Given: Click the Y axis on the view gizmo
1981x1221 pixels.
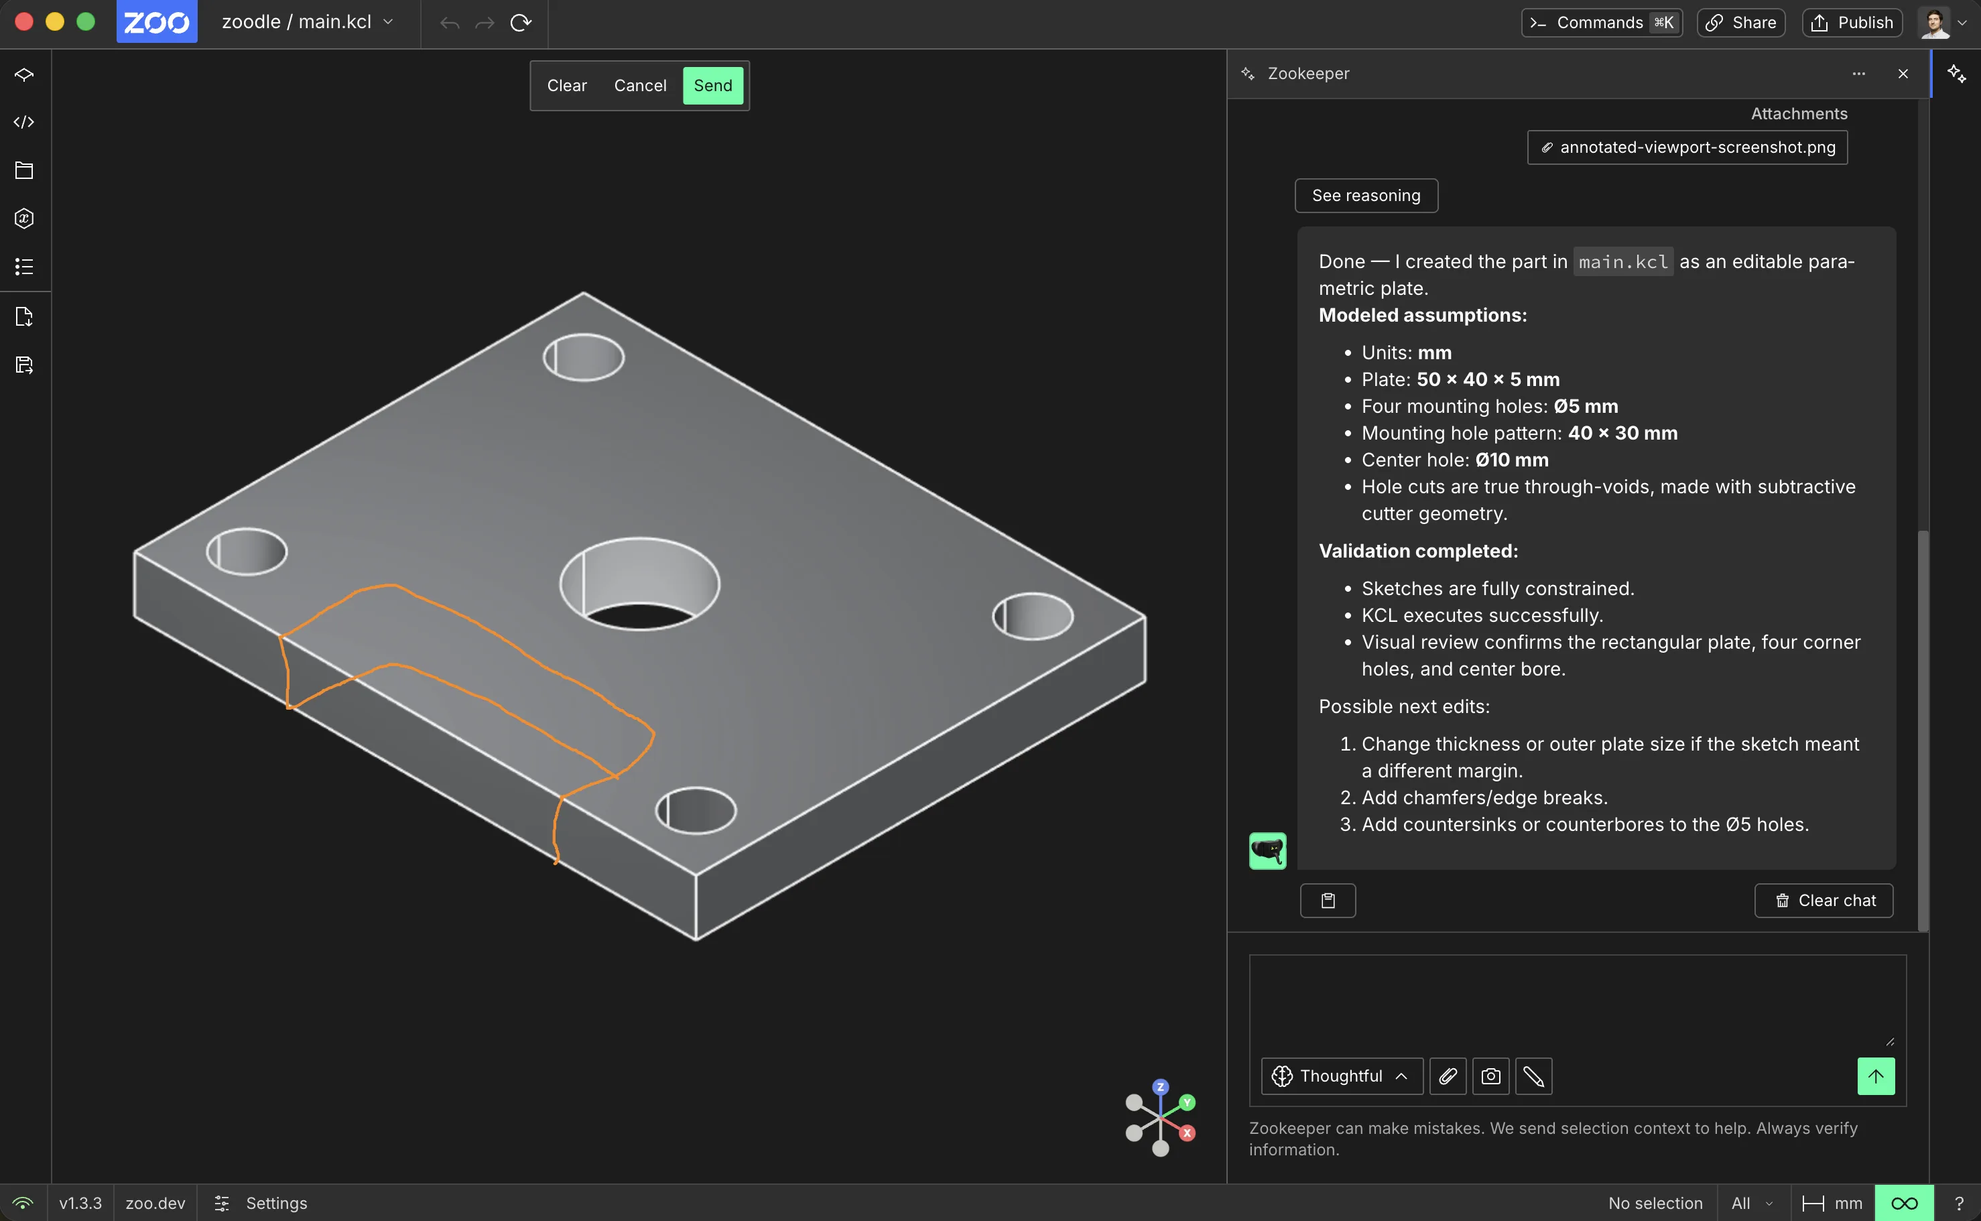Looking at the screenshot, I should coord(1187,1102).
